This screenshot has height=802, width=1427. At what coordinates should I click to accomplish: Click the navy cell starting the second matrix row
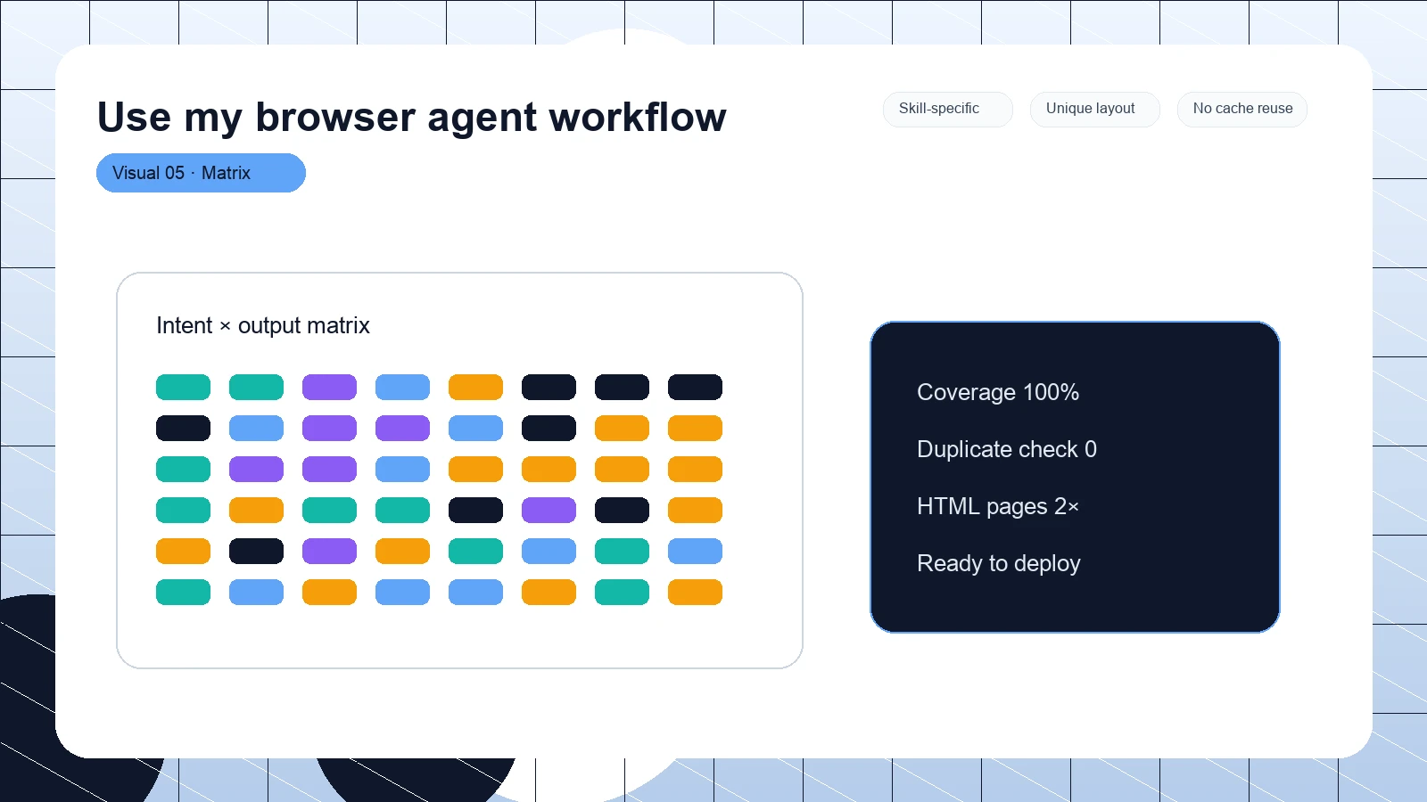[x=183, y=429]
